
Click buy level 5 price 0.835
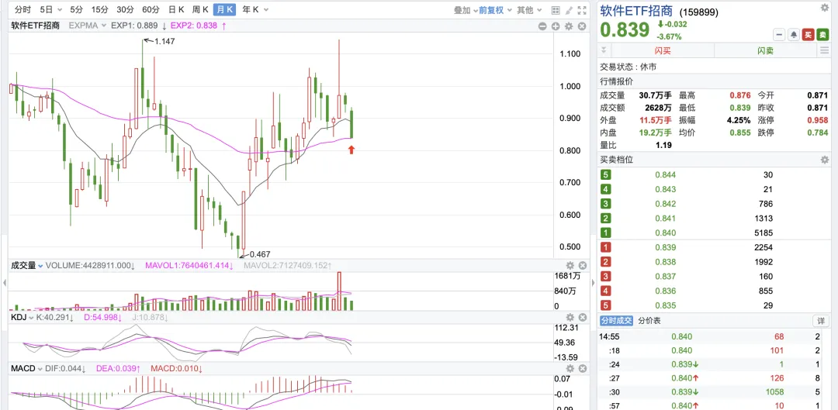(x=666, y=305)
